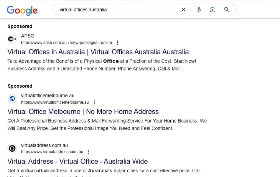Click the virtualaddress.com.au site favicon

(x=12, y=148)
